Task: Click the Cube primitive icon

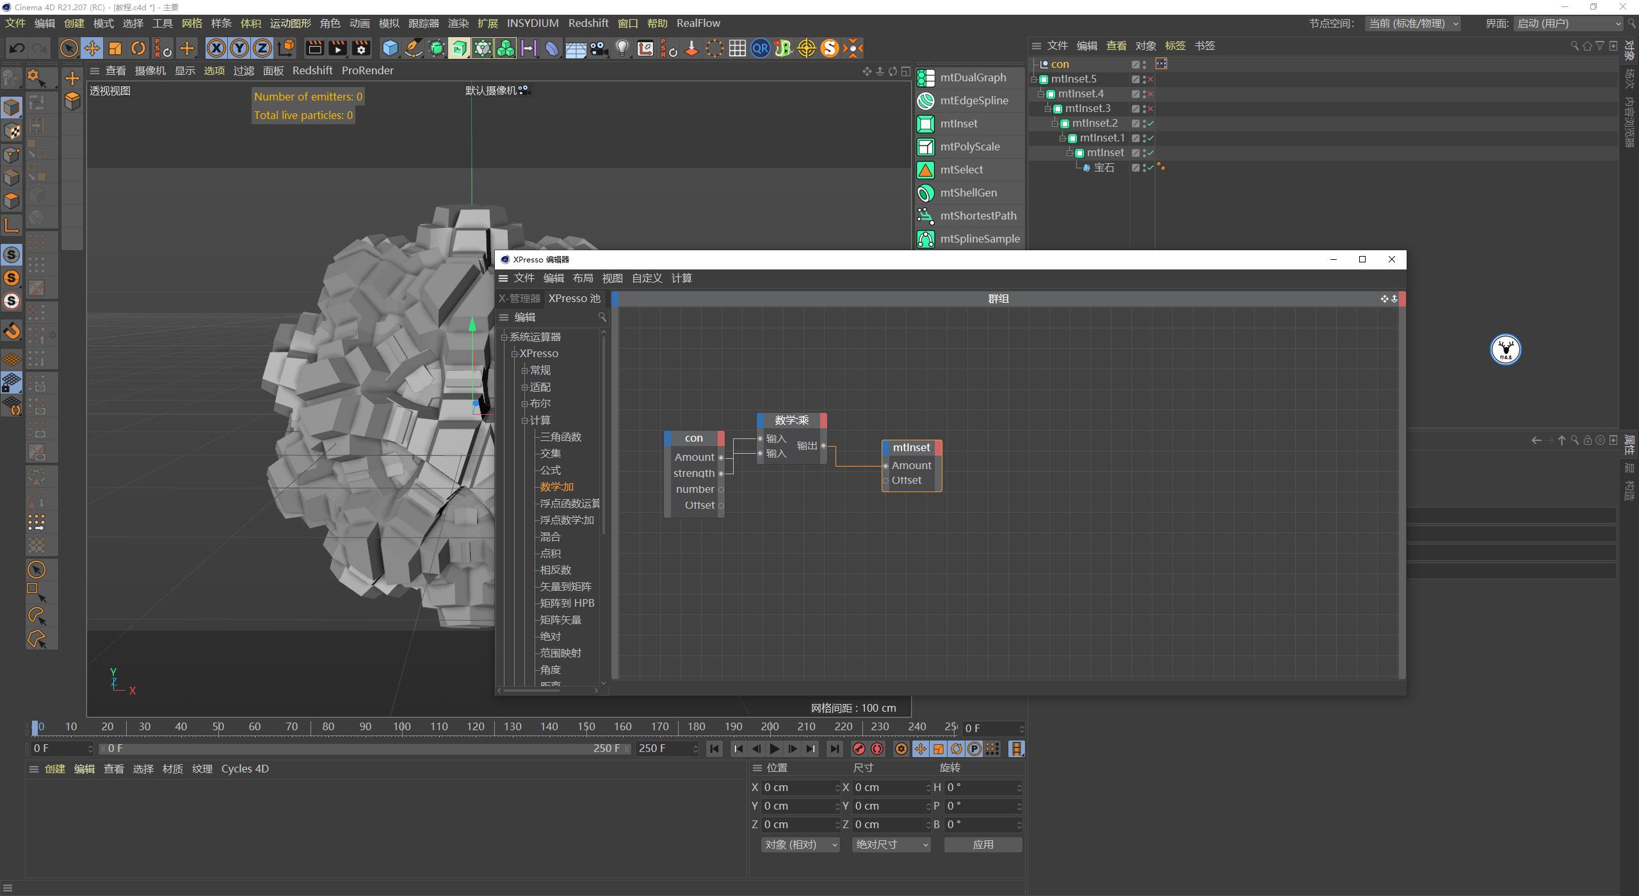Action: coord(389,48)
